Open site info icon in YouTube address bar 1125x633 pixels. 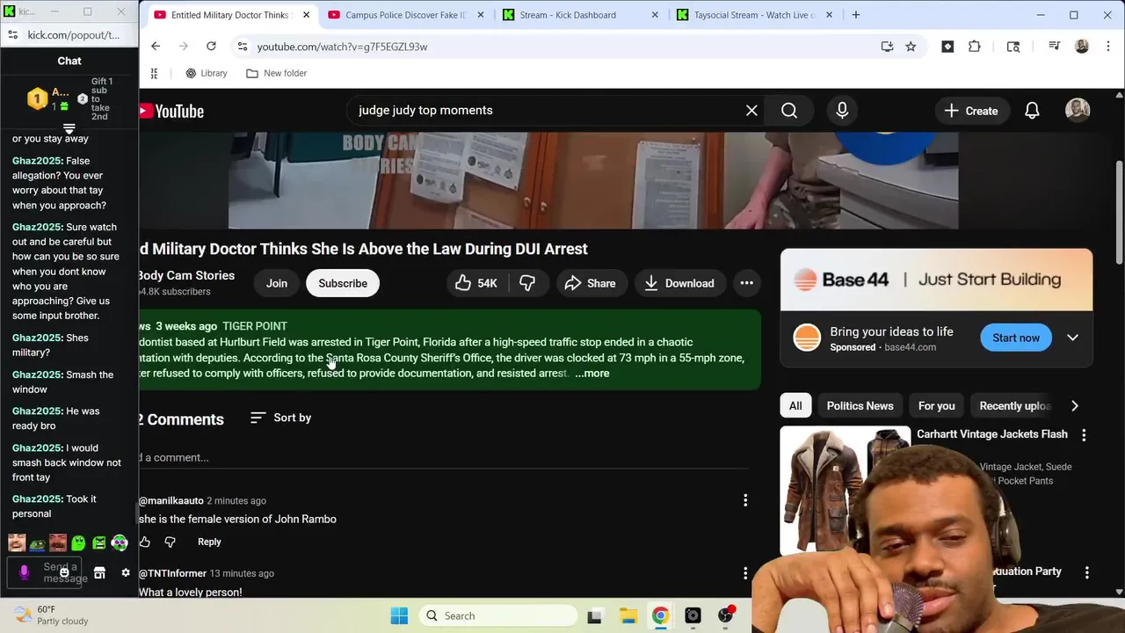242,47
